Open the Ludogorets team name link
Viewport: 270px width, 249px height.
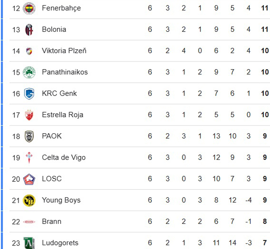[60, 243]
